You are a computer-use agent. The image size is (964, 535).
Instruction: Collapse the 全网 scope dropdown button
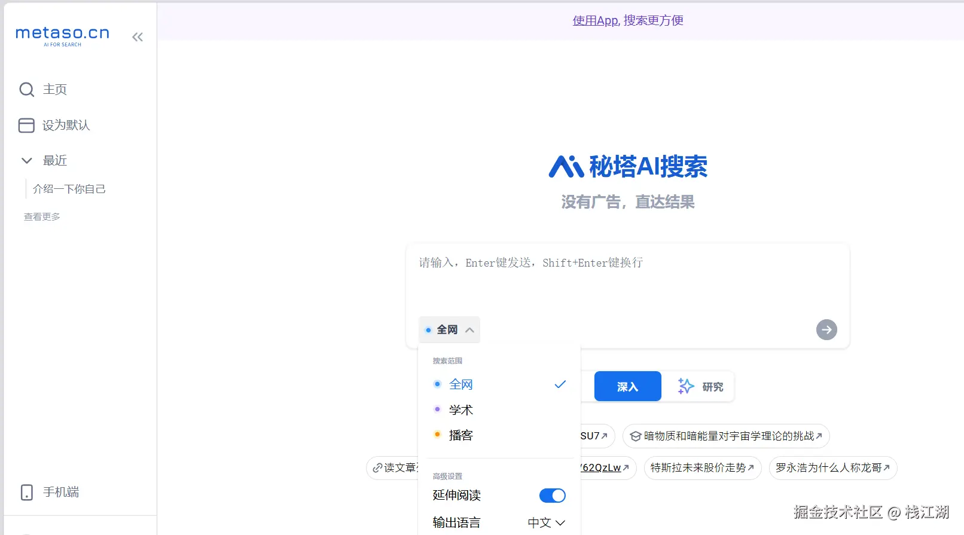[449, 329]
